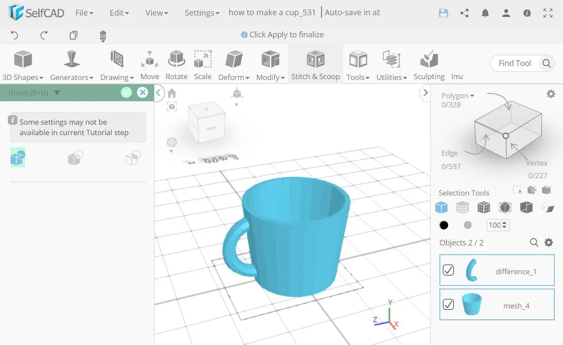The width and height of the screenshot is (563, 345).
Task: Open the user account icon
Action: [506, 13]
